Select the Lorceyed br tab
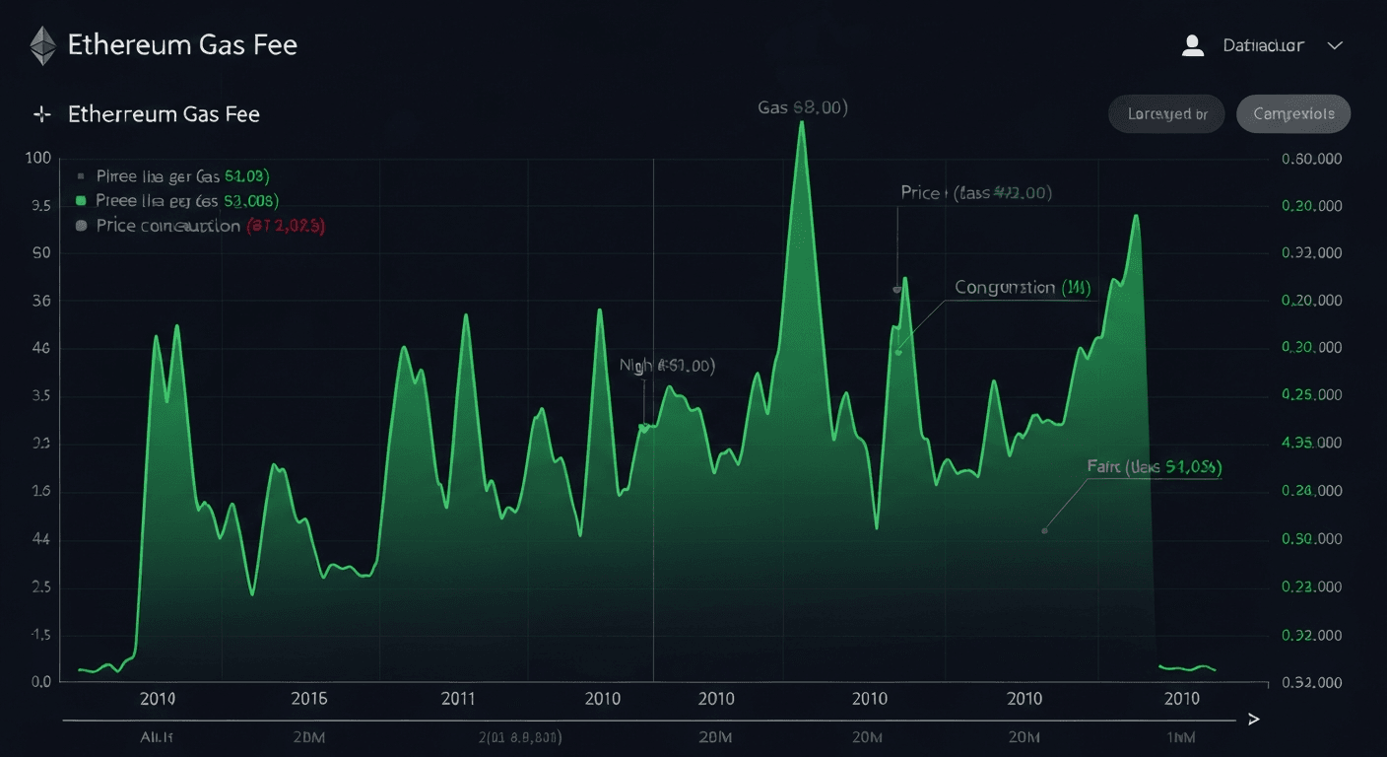 click(1166, 113)
